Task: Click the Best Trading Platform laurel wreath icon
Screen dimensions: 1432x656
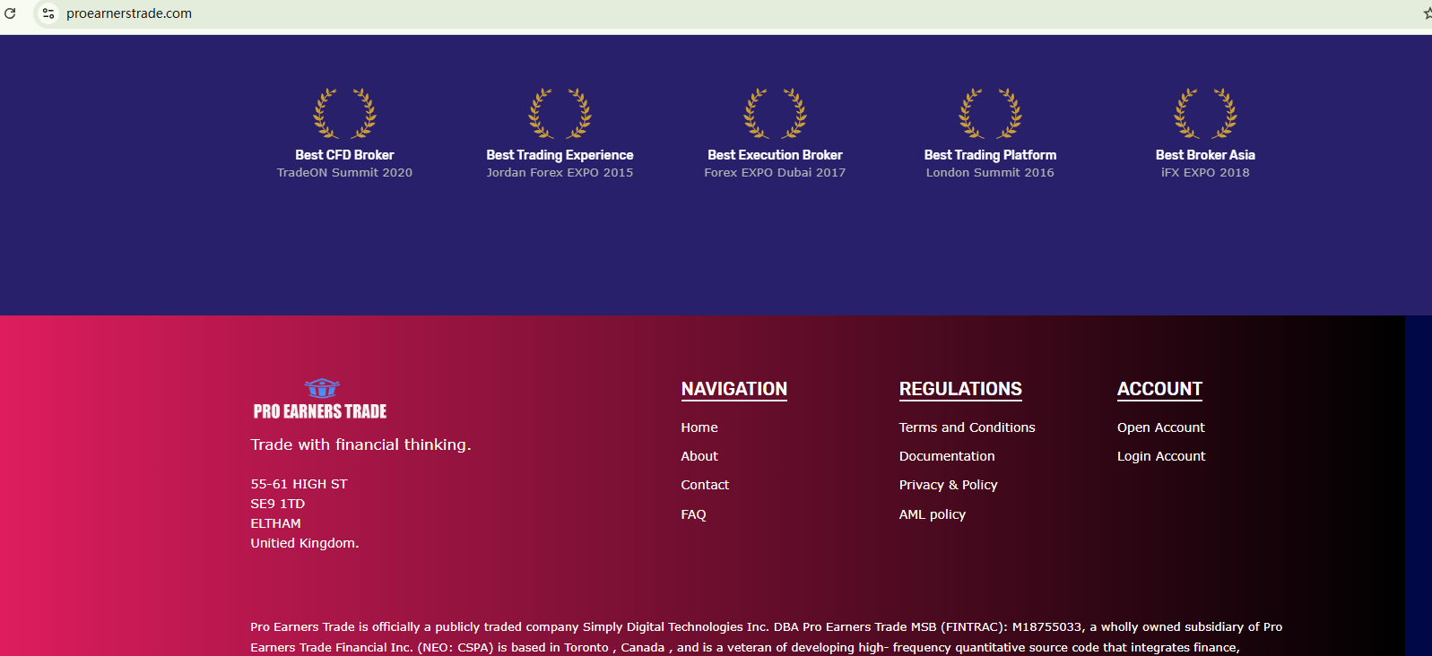Action: tap(990, 114)
